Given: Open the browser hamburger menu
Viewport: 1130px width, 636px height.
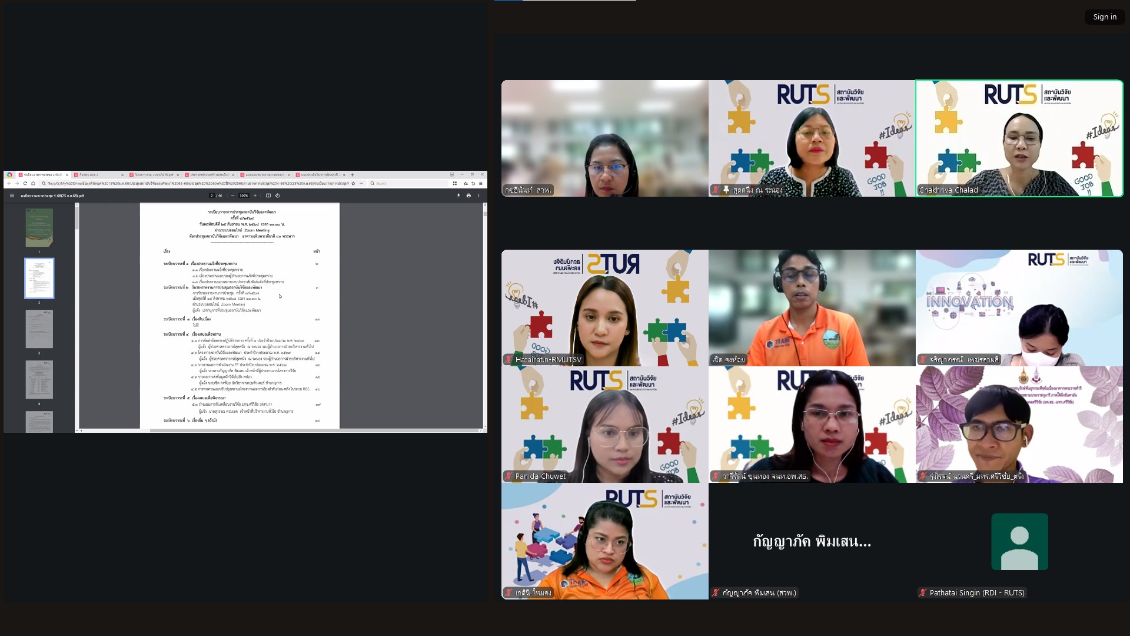Looking at the screenshot, I should 480,183.
